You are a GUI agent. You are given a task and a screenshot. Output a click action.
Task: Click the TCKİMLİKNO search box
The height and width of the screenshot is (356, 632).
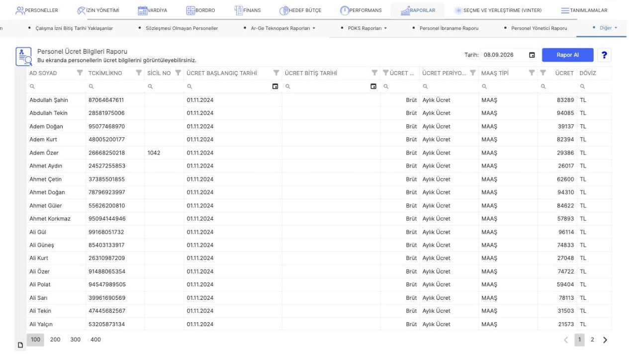pyautogui.click(x=115, y=87)
